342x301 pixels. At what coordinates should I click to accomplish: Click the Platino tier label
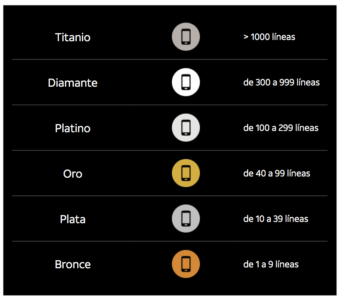pos(73,128)
